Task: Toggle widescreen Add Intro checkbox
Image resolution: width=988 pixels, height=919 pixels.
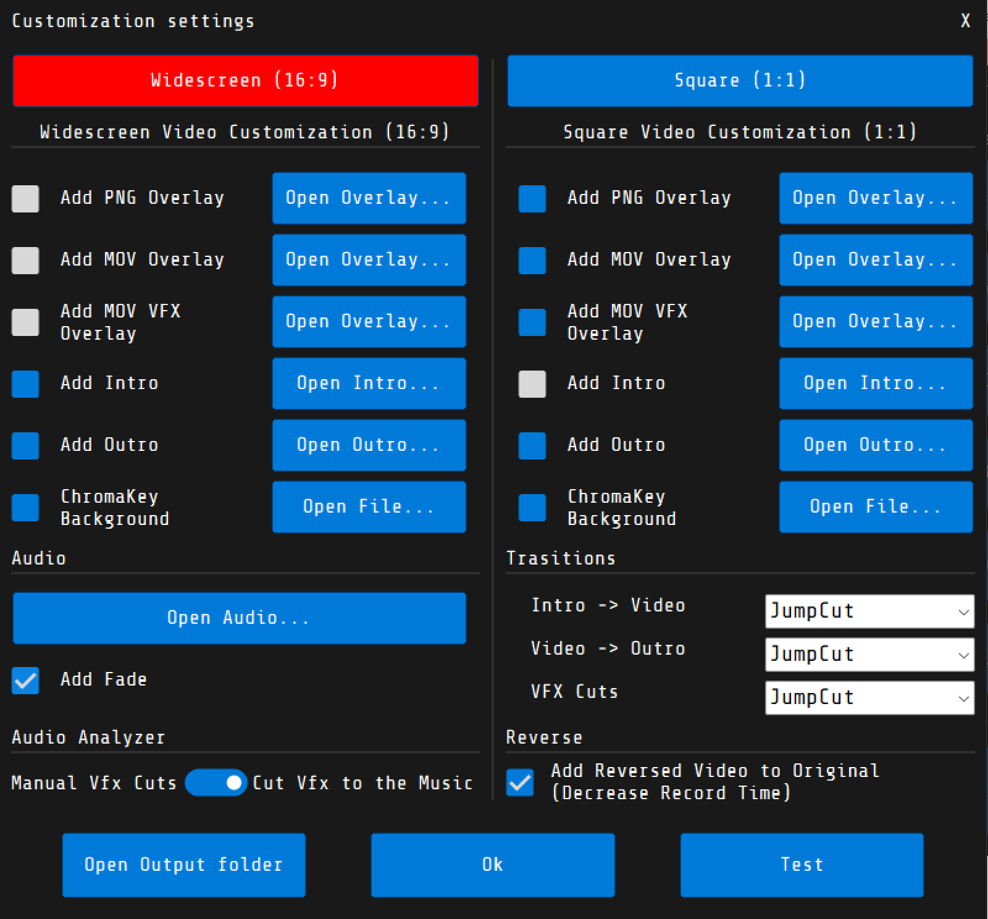Action: click(x=25, y=384)
